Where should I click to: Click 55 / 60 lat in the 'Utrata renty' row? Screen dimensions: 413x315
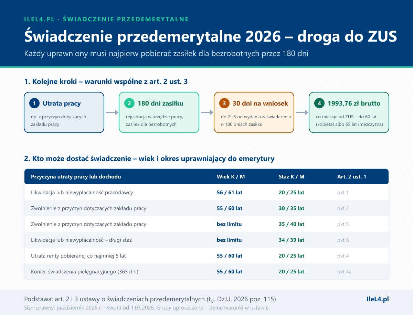click(x=230, y=256)
